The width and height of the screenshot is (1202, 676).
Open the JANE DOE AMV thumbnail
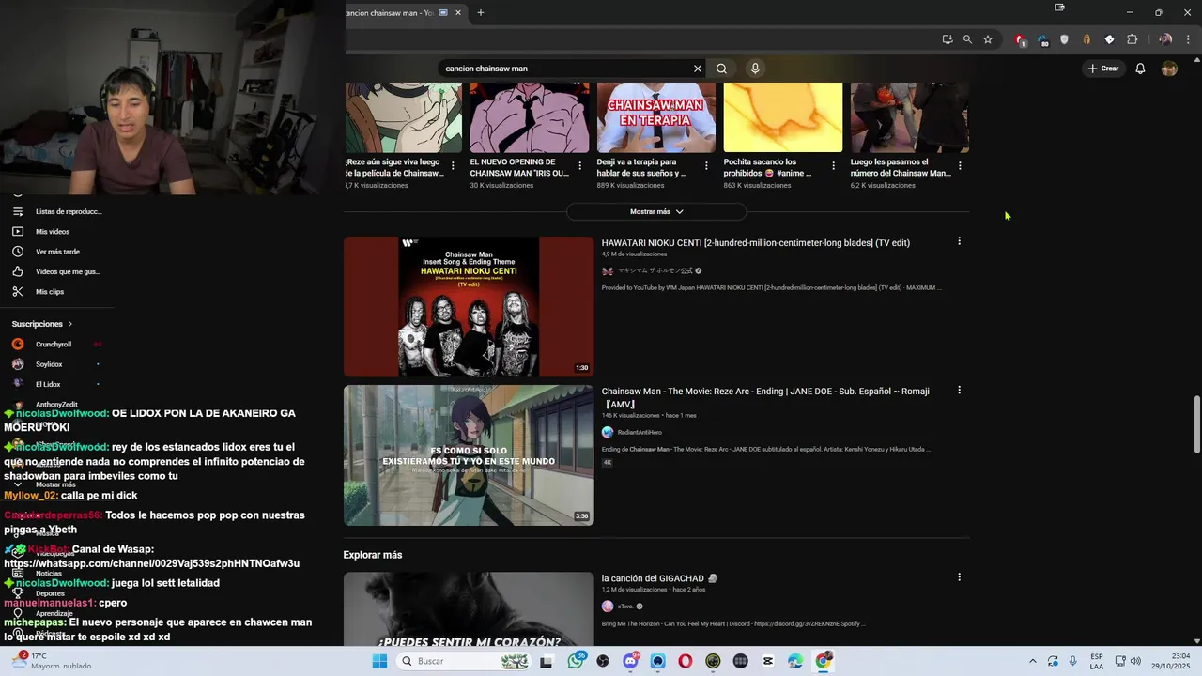[469, 455]
